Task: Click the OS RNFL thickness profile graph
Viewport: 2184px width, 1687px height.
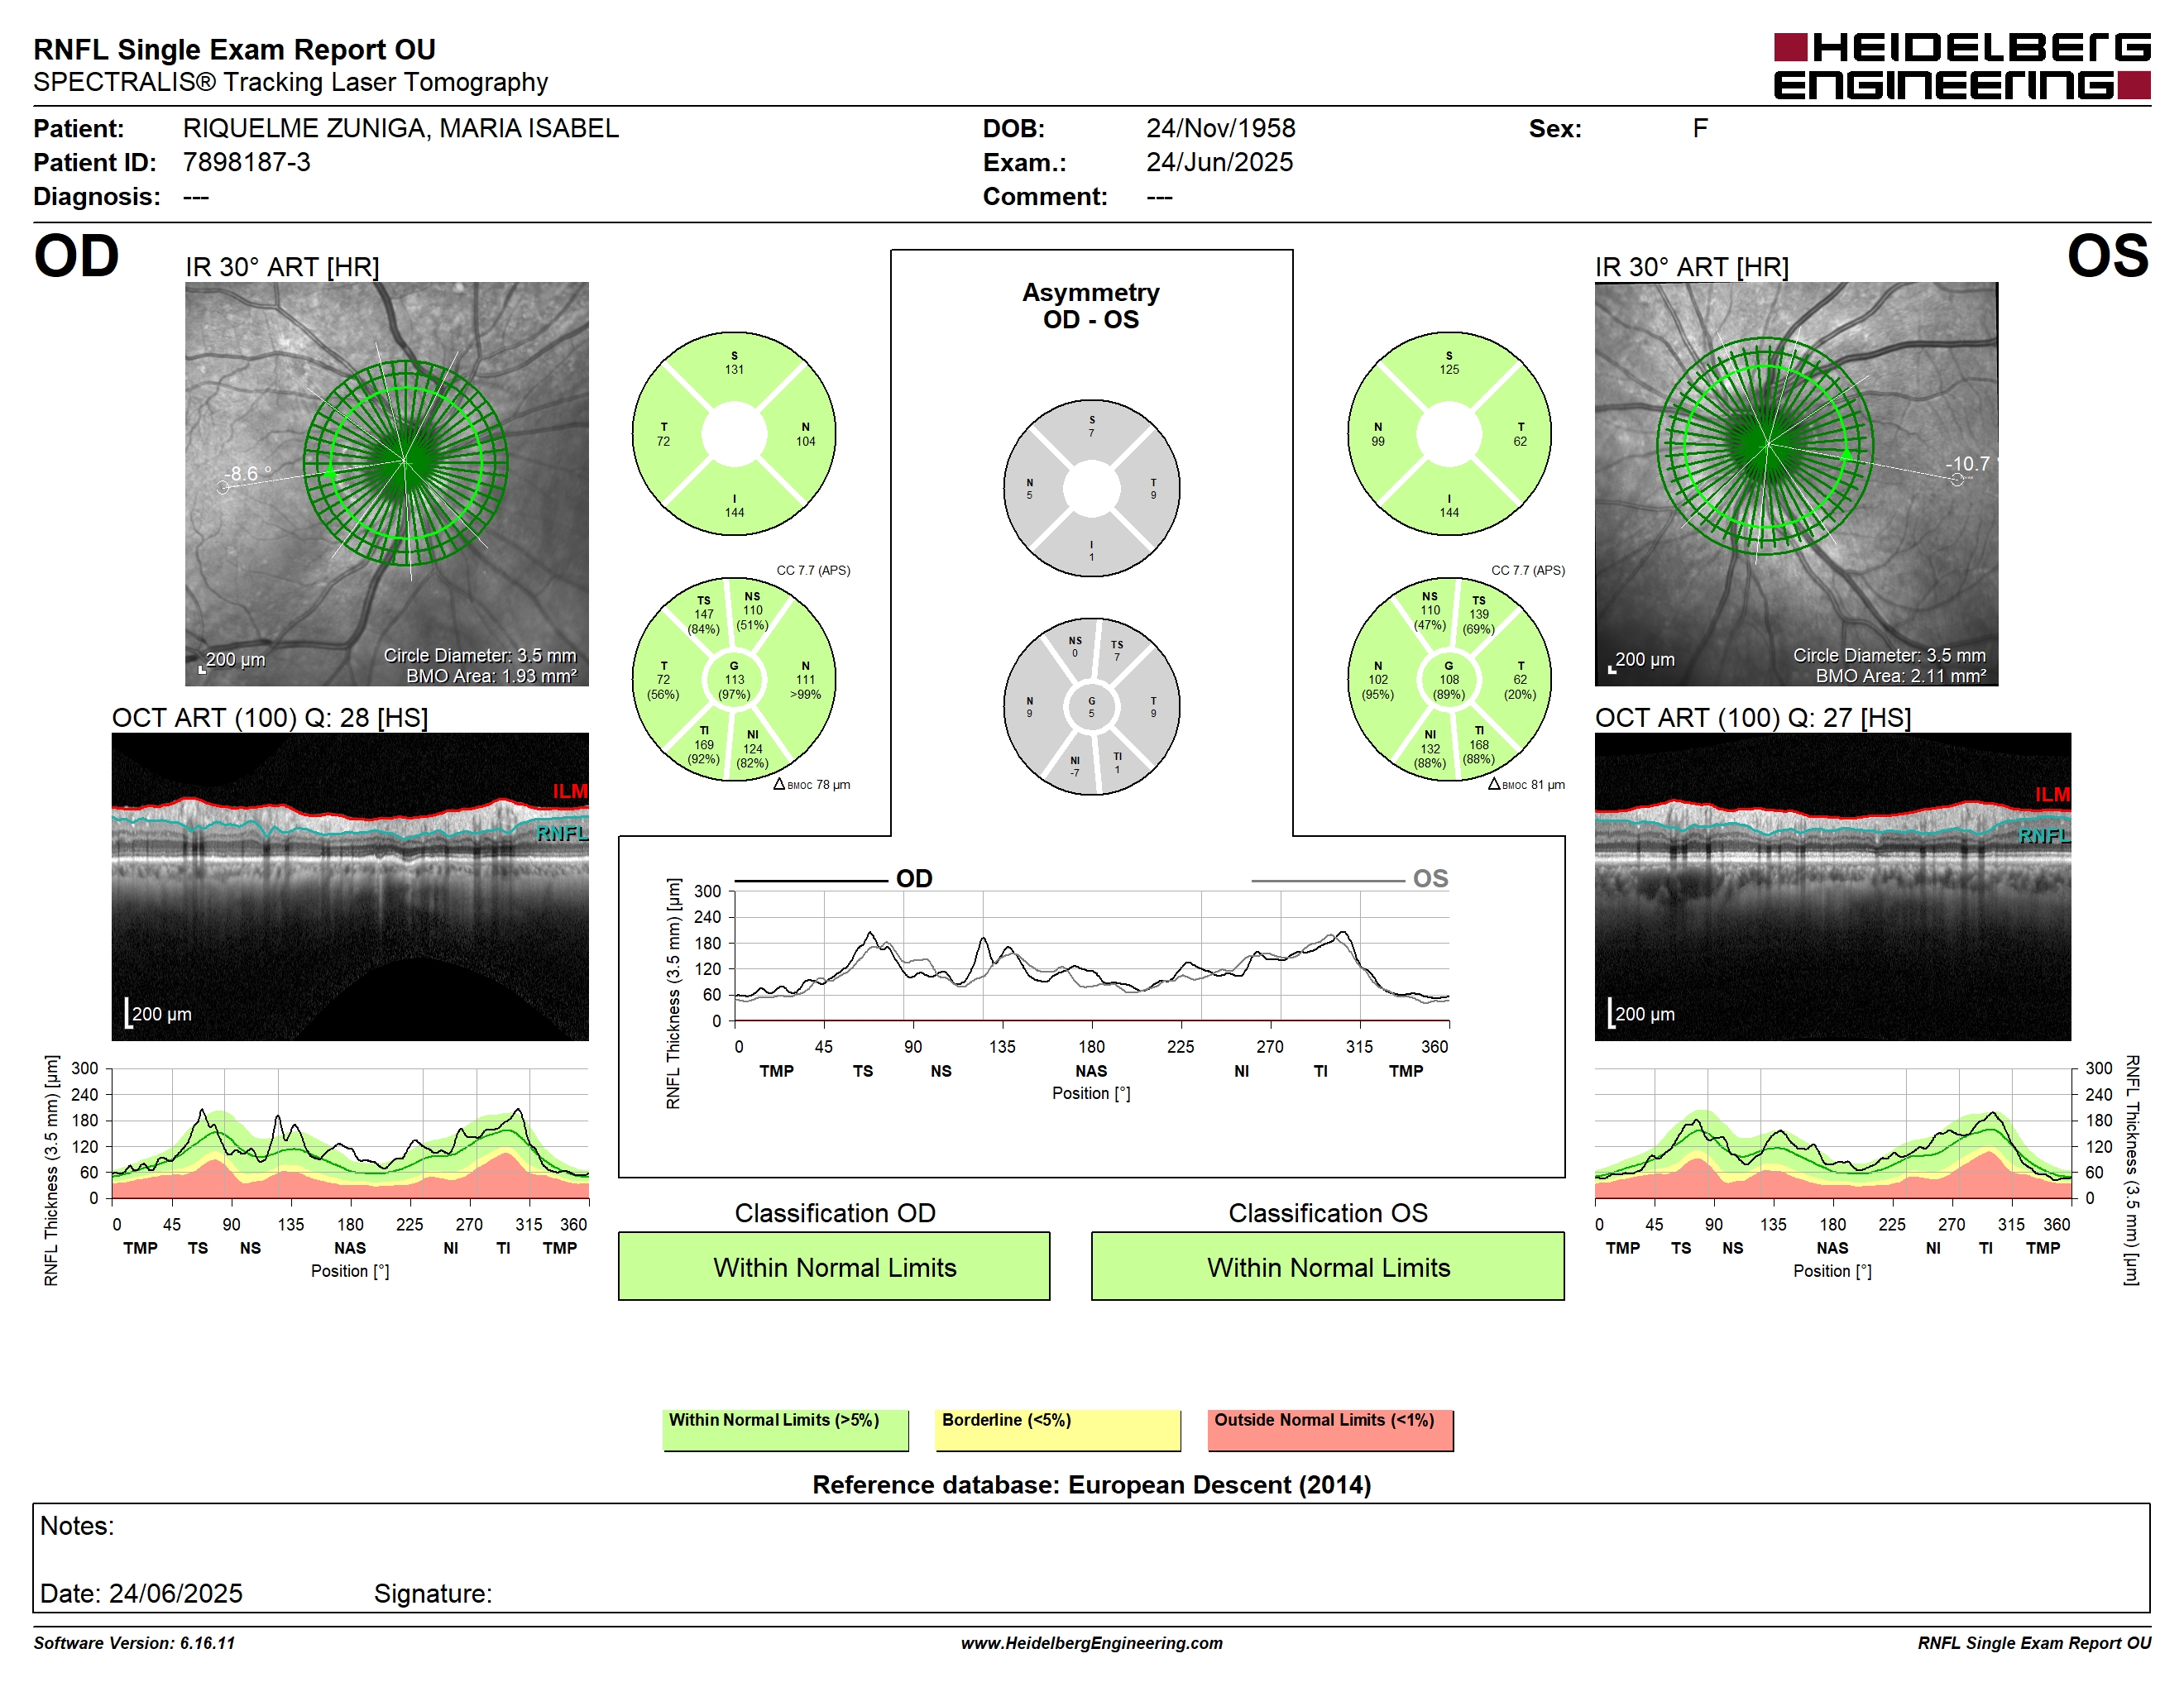Action: [1833, 1133]
